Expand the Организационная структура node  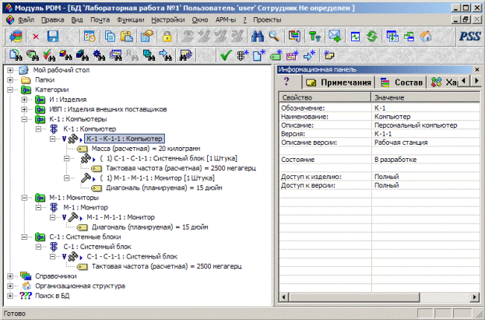coord(10,287)
